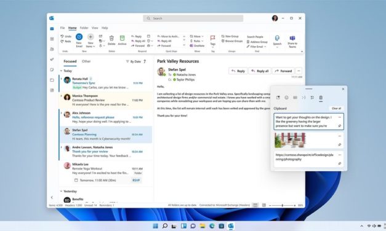Click Clear all in the clipboard panel
Image resolution: width=386 pixels, height=231 pixels.
coord(336,108)
